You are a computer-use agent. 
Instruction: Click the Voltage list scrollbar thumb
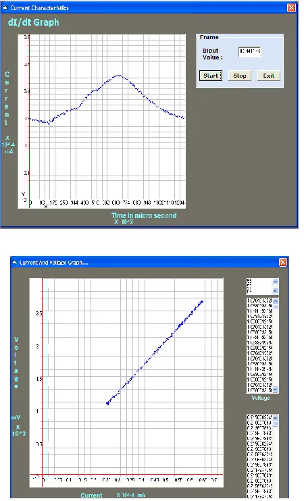click(x=276, y=307)
